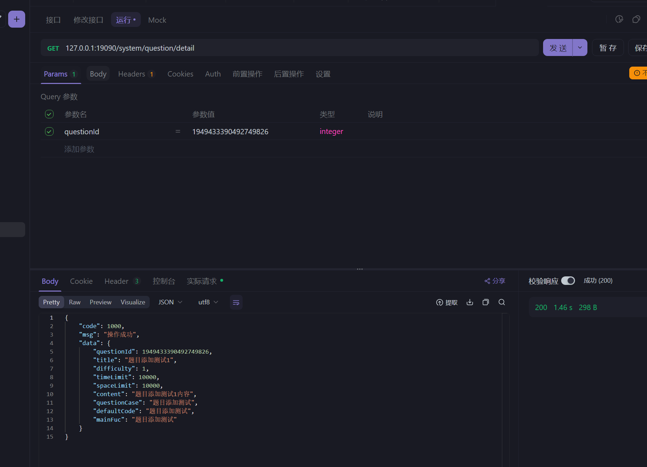Select Raw view mode
Viewport: 647px width, 467px height.
(75, 302)
